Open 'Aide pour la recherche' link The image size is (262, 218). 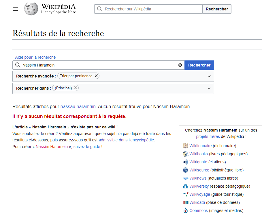(35, 57)
